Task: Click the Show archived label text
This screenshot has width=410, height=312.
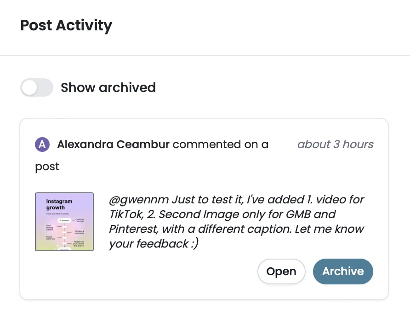Action: (108, 87)
